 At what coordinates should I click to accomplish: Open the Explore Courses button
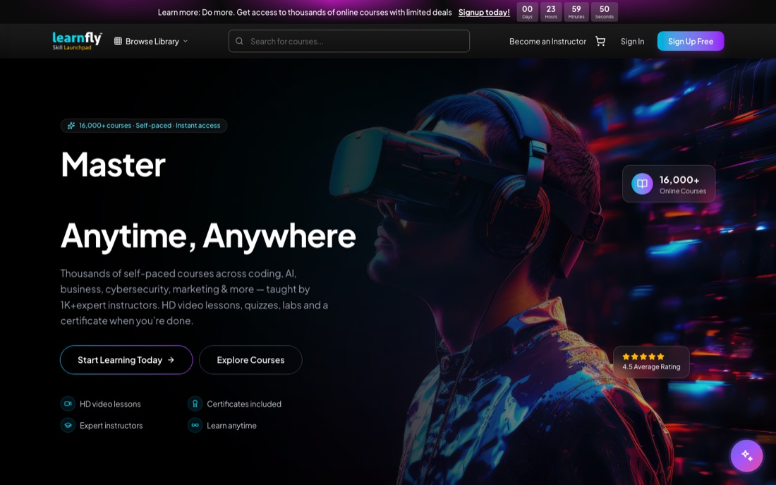250,359
